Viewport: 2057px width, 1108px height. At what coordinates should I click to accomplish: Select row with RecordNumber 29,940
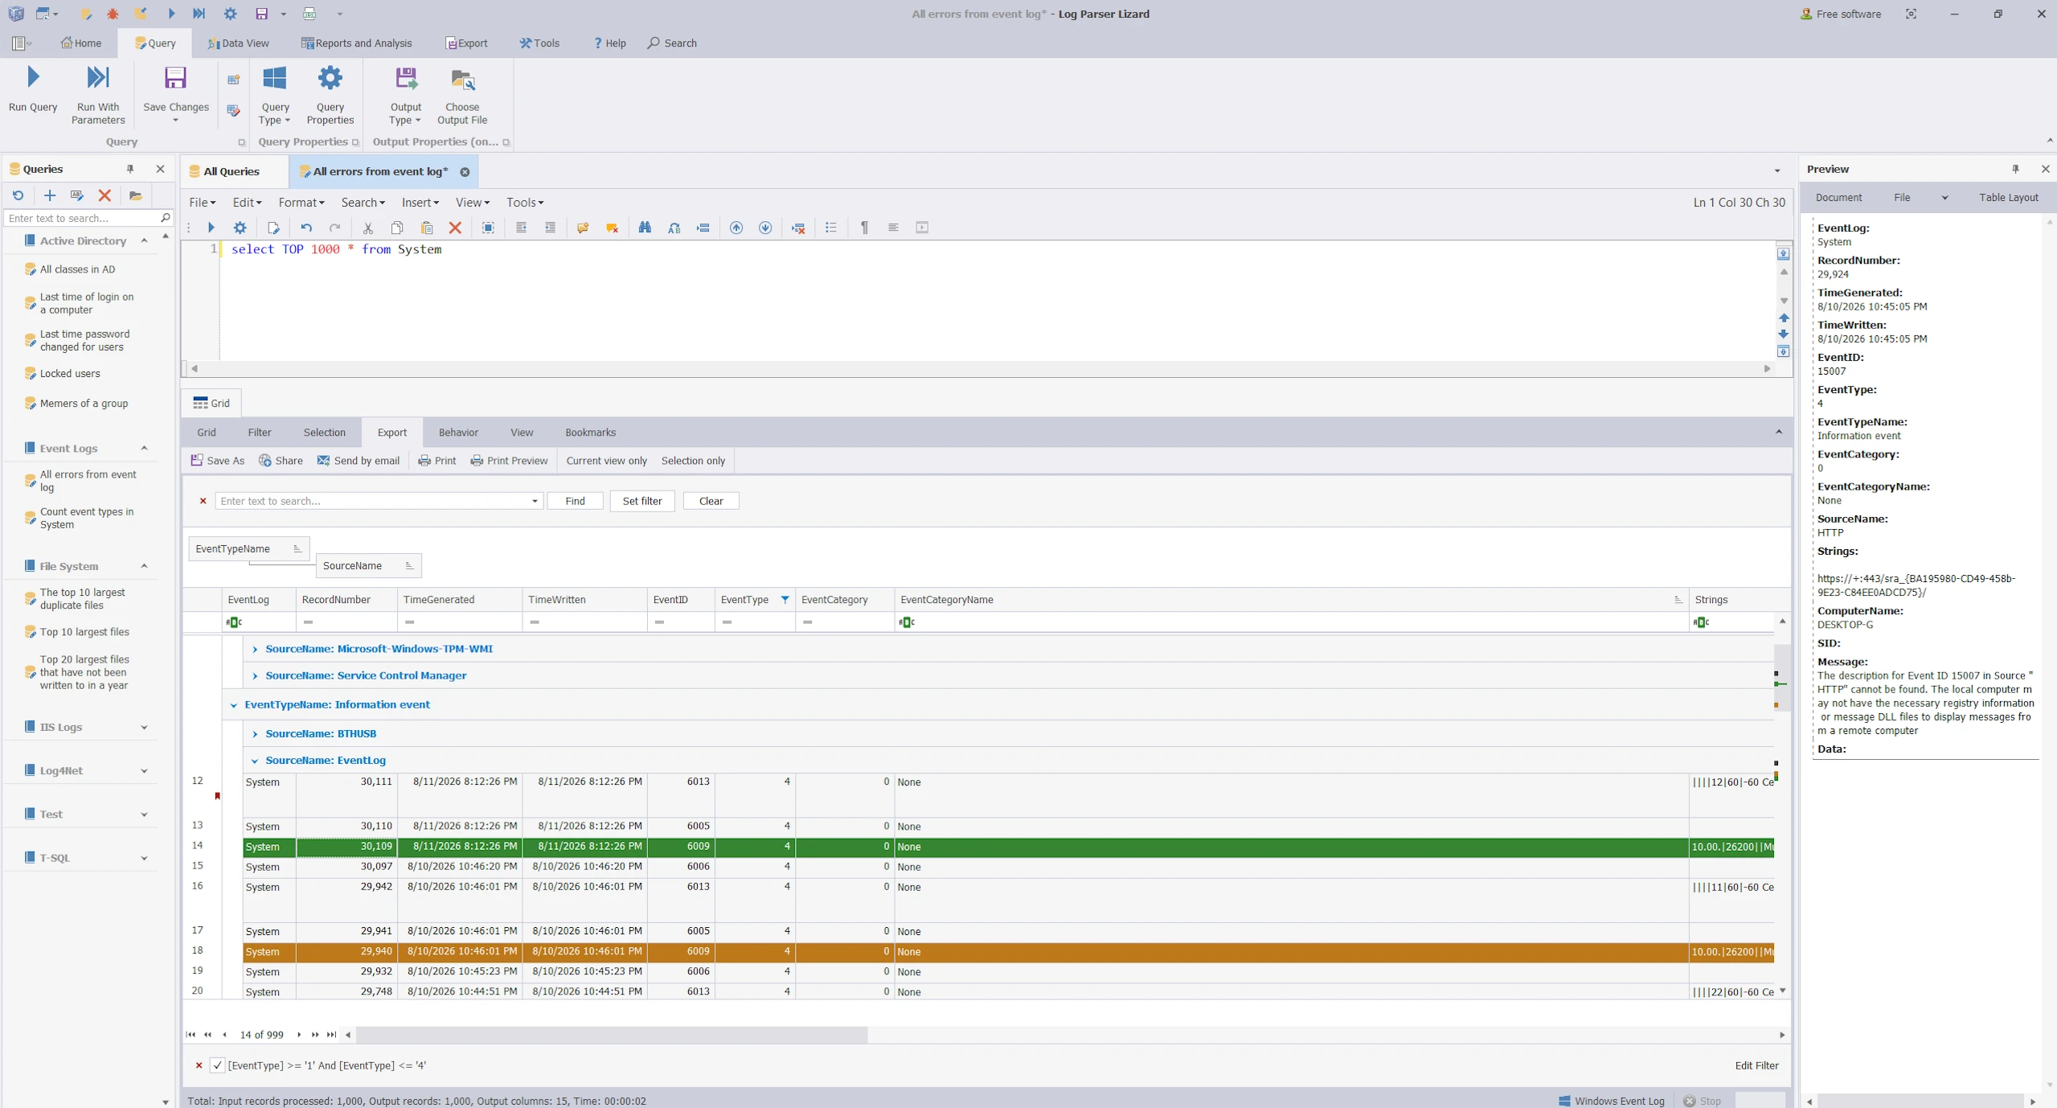[x=1008, y=952]
